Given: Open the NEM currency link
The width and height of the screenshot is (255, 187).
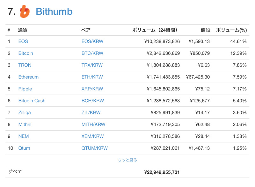Looking at the screenshot, I should tap(24, 136).
